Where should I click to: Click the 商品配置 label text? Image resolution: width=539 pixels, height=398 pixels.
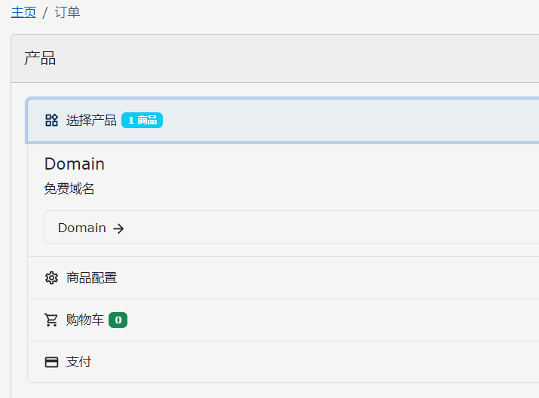(x=91, y=277)
